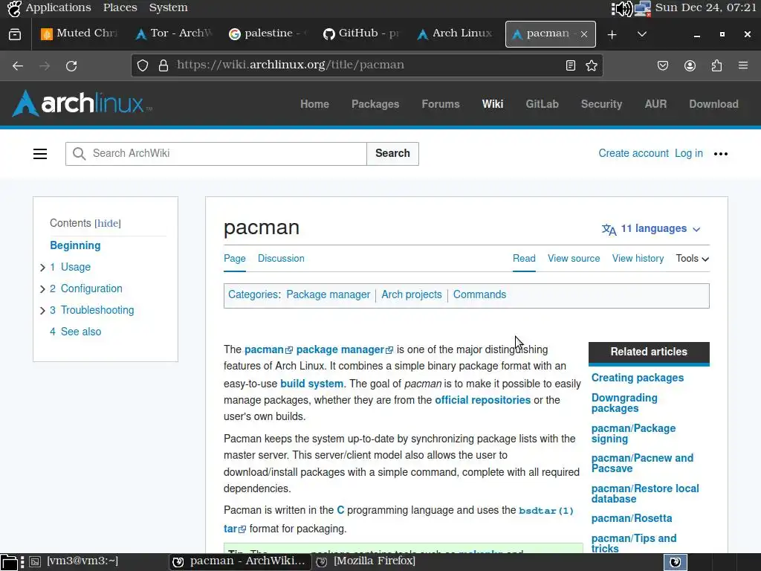Open the ArchWiki sidebar hamburger menu
761x571 pixels.
(x=40, y=154)
